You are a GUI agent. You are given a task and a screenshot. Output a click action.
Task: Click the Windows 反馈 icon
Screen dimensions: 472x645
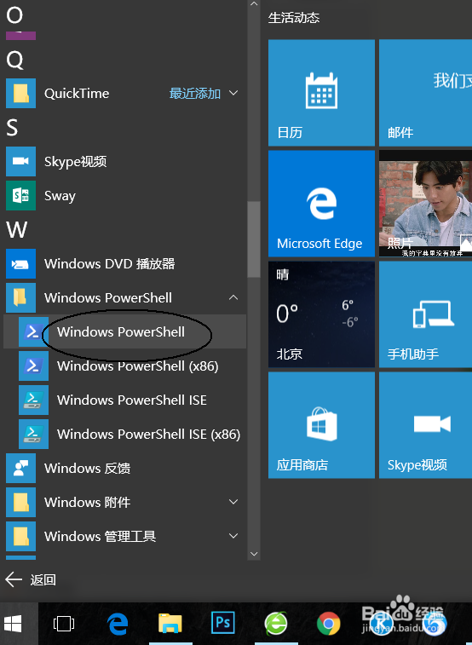pos(21,468)
